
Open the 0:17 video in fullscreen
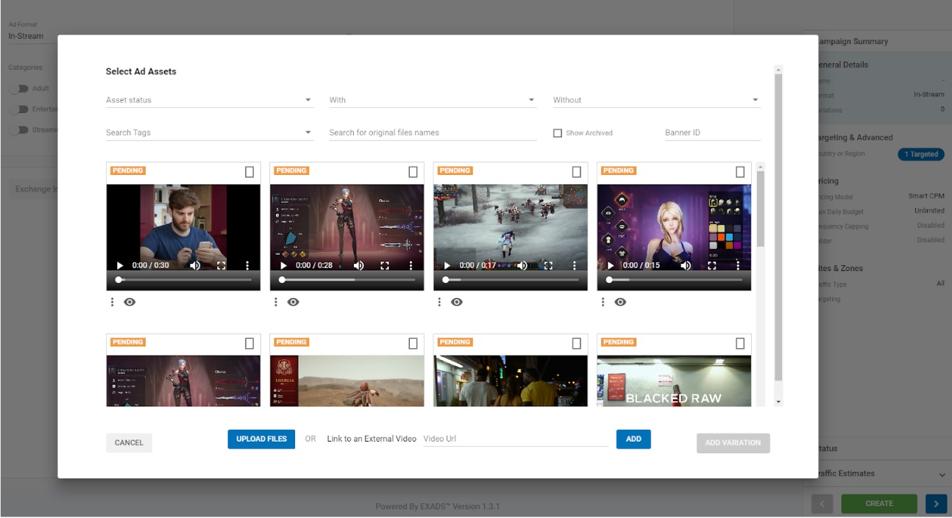pos(548,265)
